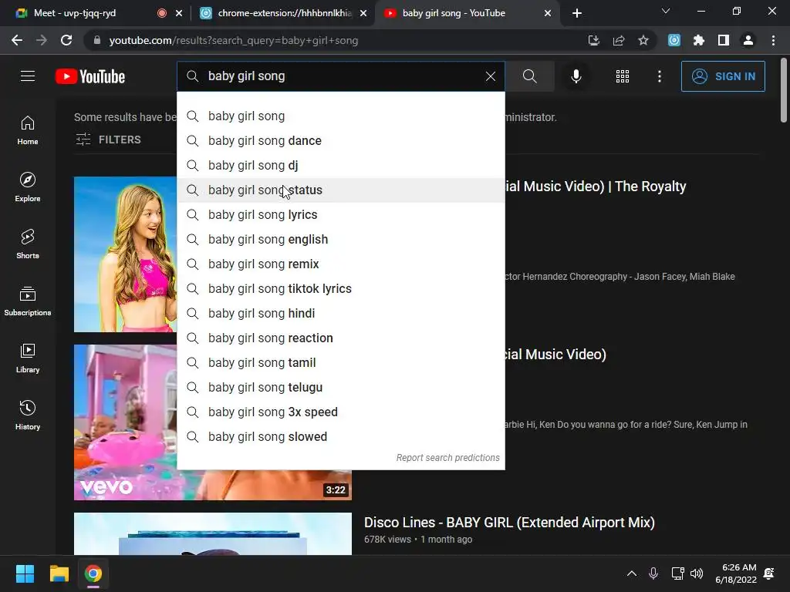Choose suggestion 'baby girl song tiktok lyrics'
This screenshot has width=790, height=592.
[341, 288]
